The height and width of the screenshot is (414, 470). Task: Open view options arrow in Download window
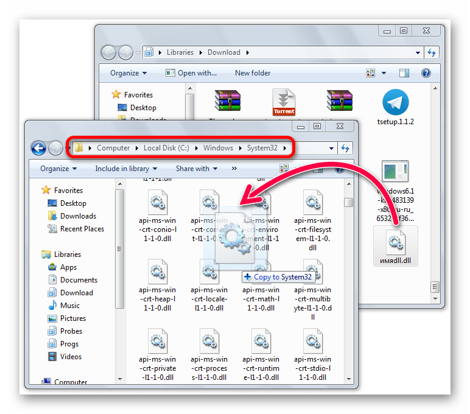click(x=384, y=73)
